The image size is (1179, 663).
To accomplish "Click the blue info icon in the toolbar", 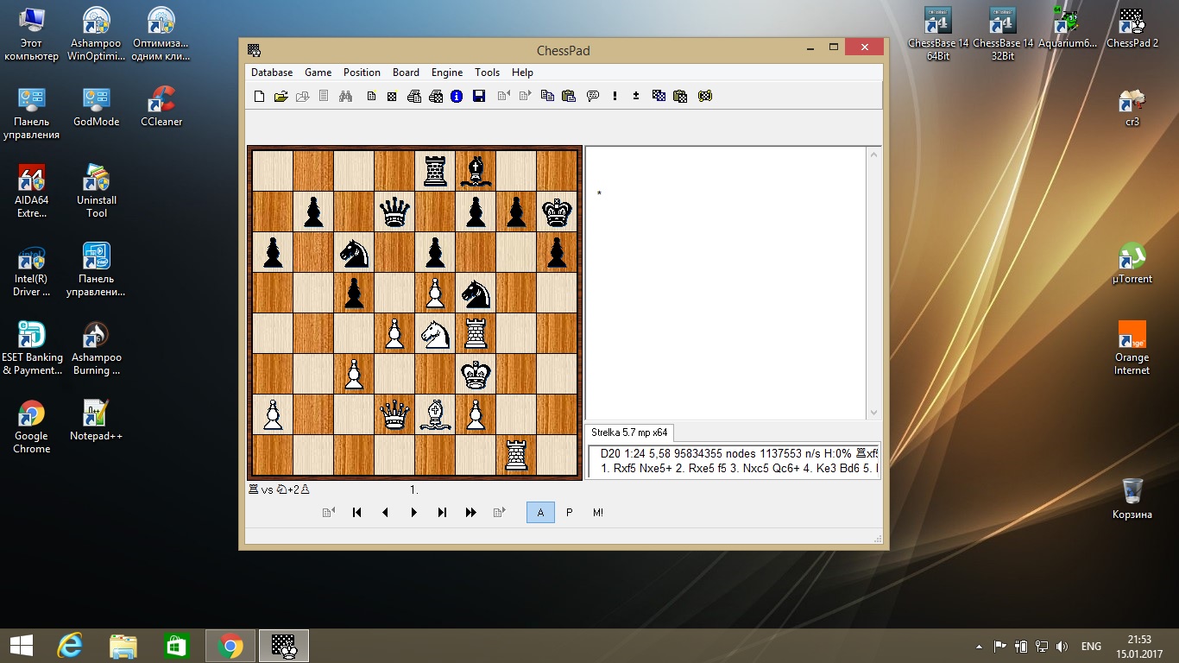I will (x=457, y=97).
